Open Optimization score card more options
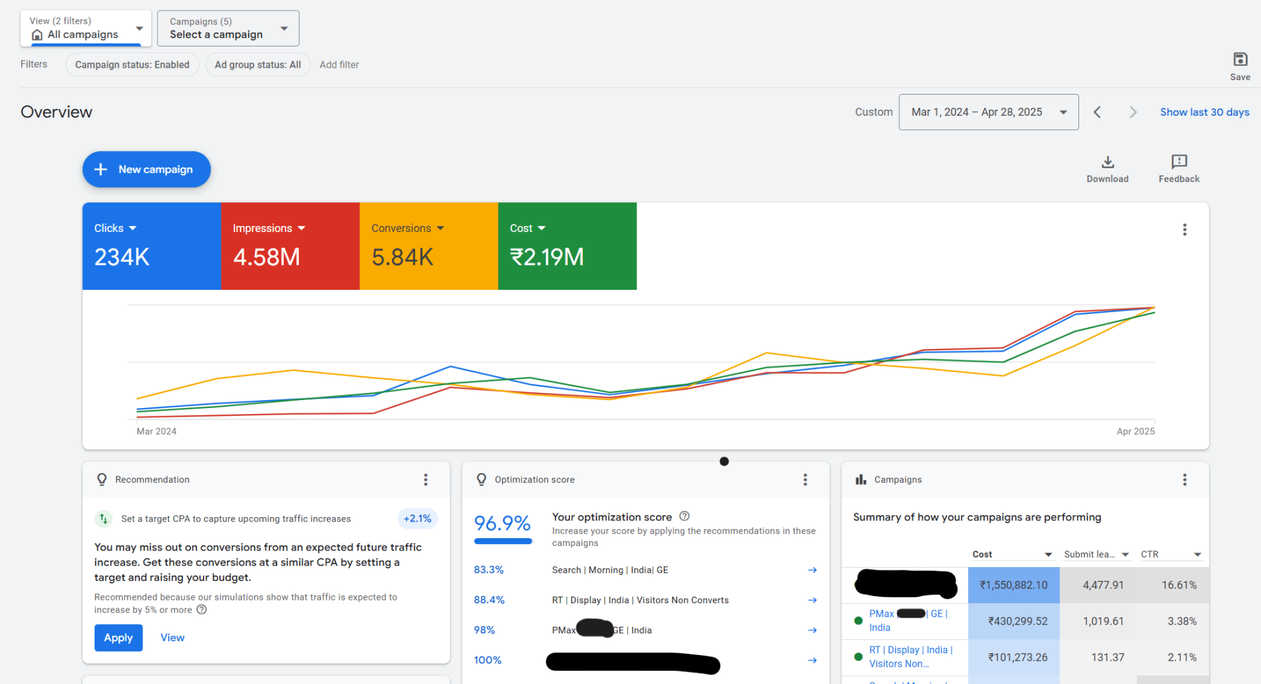Image resolution: width=1261 pixels, height=684 pixels. click(805, 480)
